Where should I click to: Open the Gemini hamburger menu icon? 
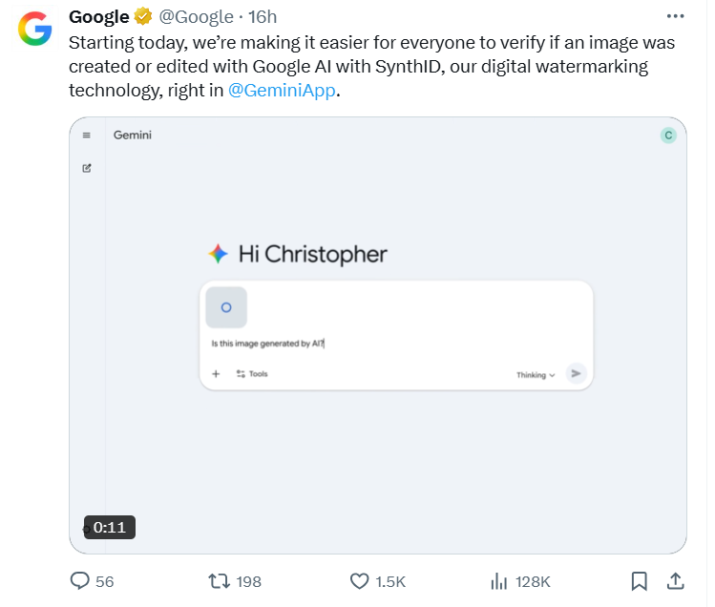(87, 135)
